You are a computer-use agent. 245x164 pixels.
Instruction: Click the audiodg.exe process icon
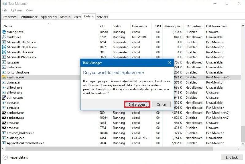(x=4, y=138)
